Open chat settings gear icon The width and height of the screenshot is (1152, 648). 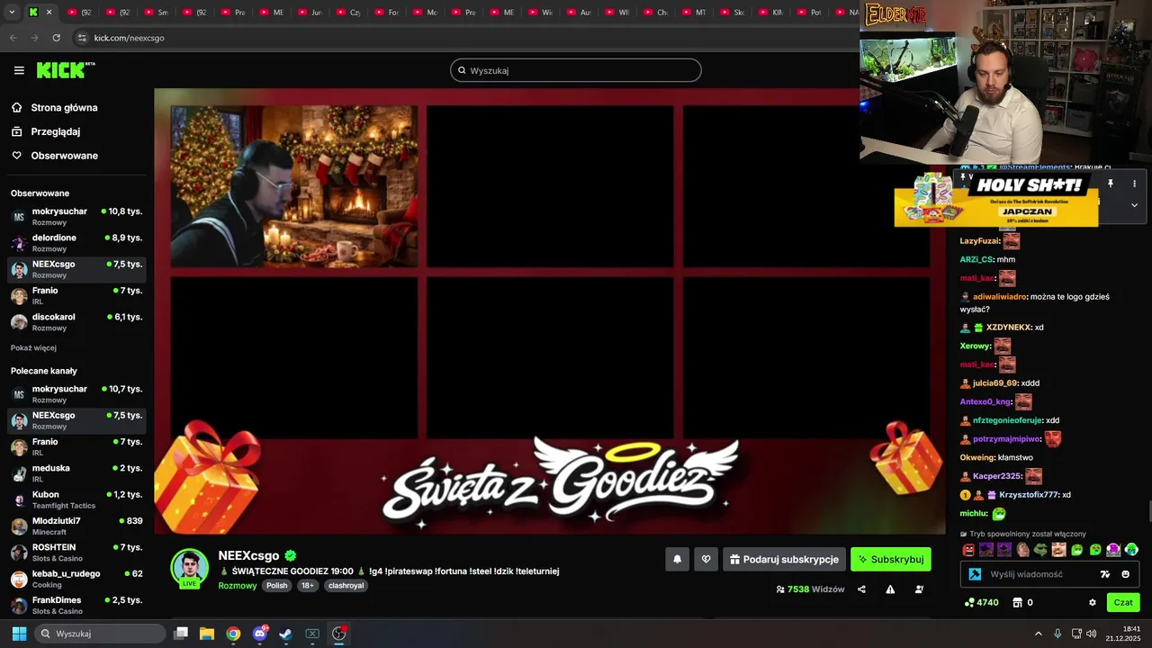(x=1093, y=602)
